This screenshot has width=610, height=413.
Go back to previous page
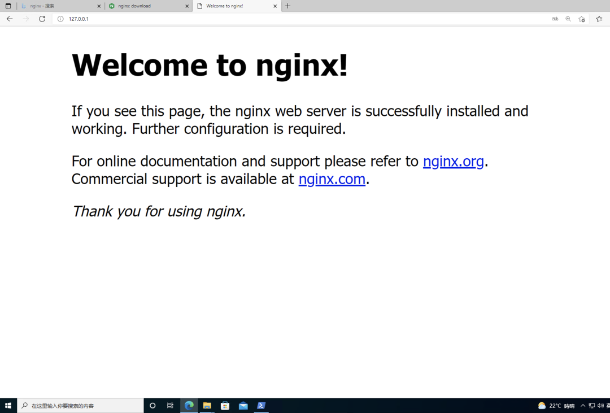click(x=10, y=19)
